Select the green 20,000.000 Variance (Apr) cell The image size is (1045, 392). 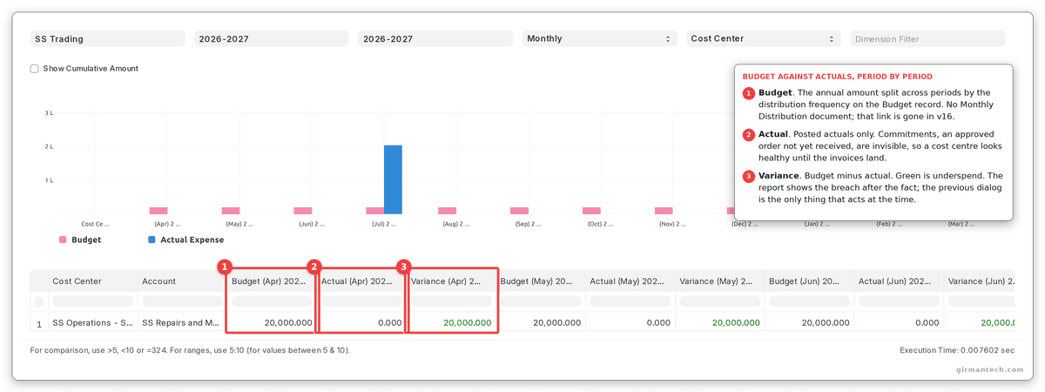[x=451, y=322]
